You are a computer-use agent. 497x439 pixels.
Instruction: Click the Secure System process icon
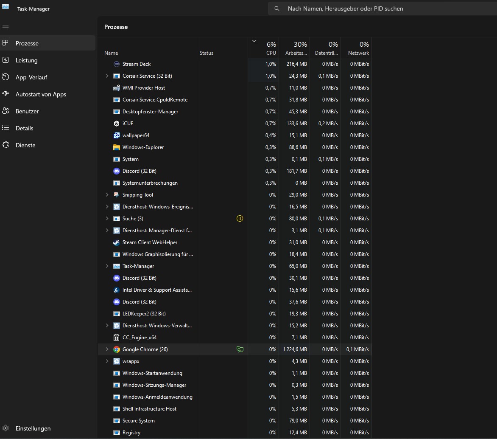tap(117, 421)
